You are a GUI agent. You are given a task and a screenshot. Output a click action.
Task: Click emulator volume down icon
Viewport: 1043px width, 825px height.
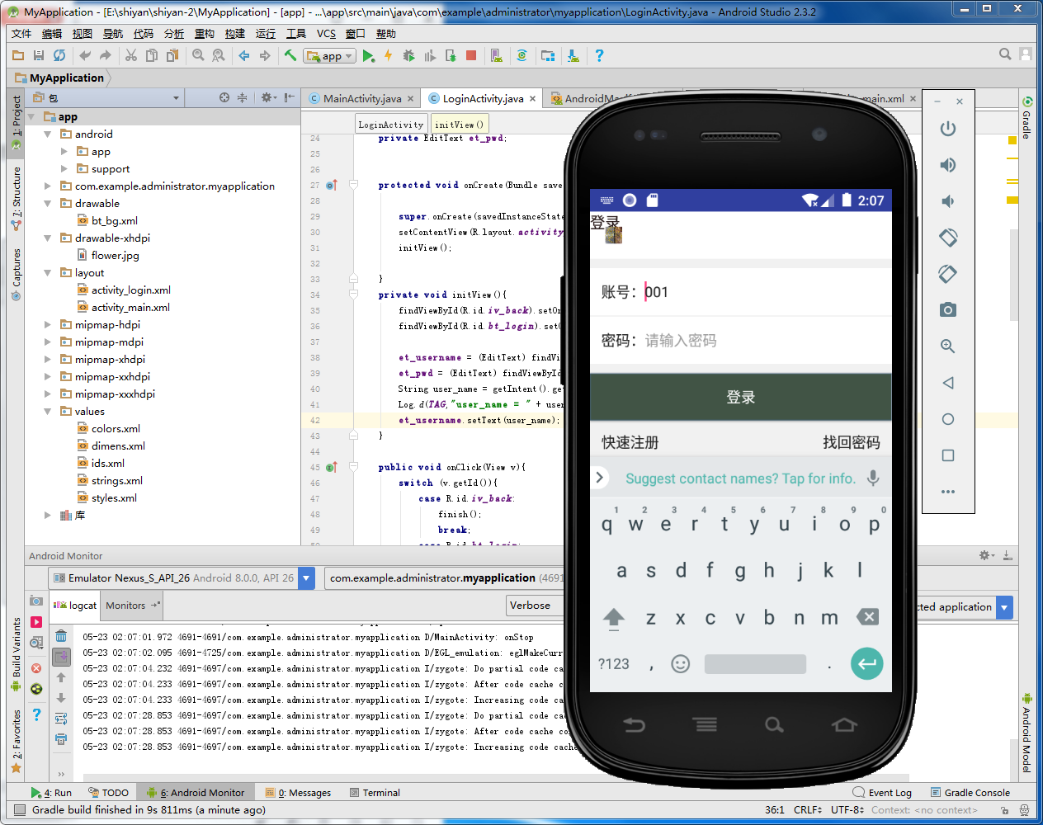[948, 201]
